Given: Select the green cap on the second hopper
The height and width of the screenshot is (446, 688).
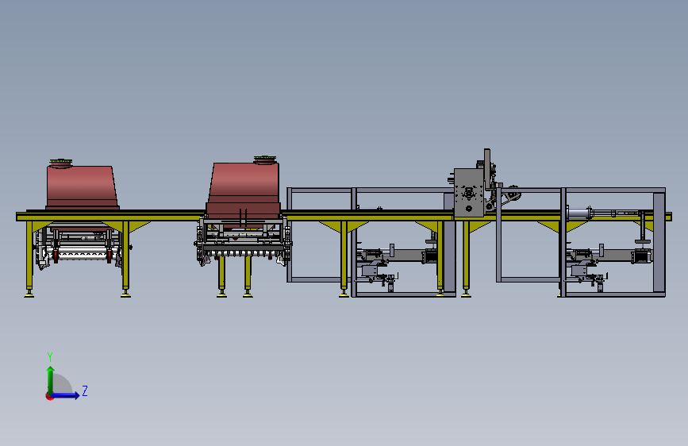Looking at the screenshot, I should click(265, 158).
